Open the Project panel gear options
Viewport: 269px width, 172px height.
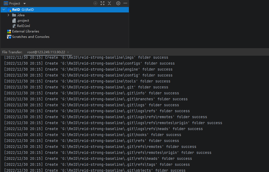tap(118, 3)
